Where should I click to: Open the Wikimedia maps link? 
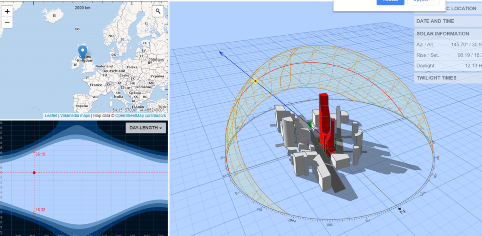tap(75, 115)
